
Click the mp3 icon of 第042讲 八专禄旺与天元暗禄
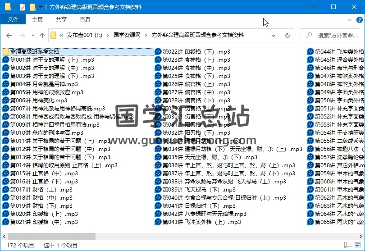point(158,214)
